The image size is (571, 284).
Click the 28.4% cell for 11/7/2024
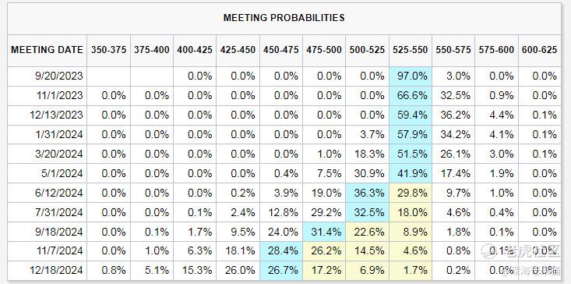click(281, 251)
